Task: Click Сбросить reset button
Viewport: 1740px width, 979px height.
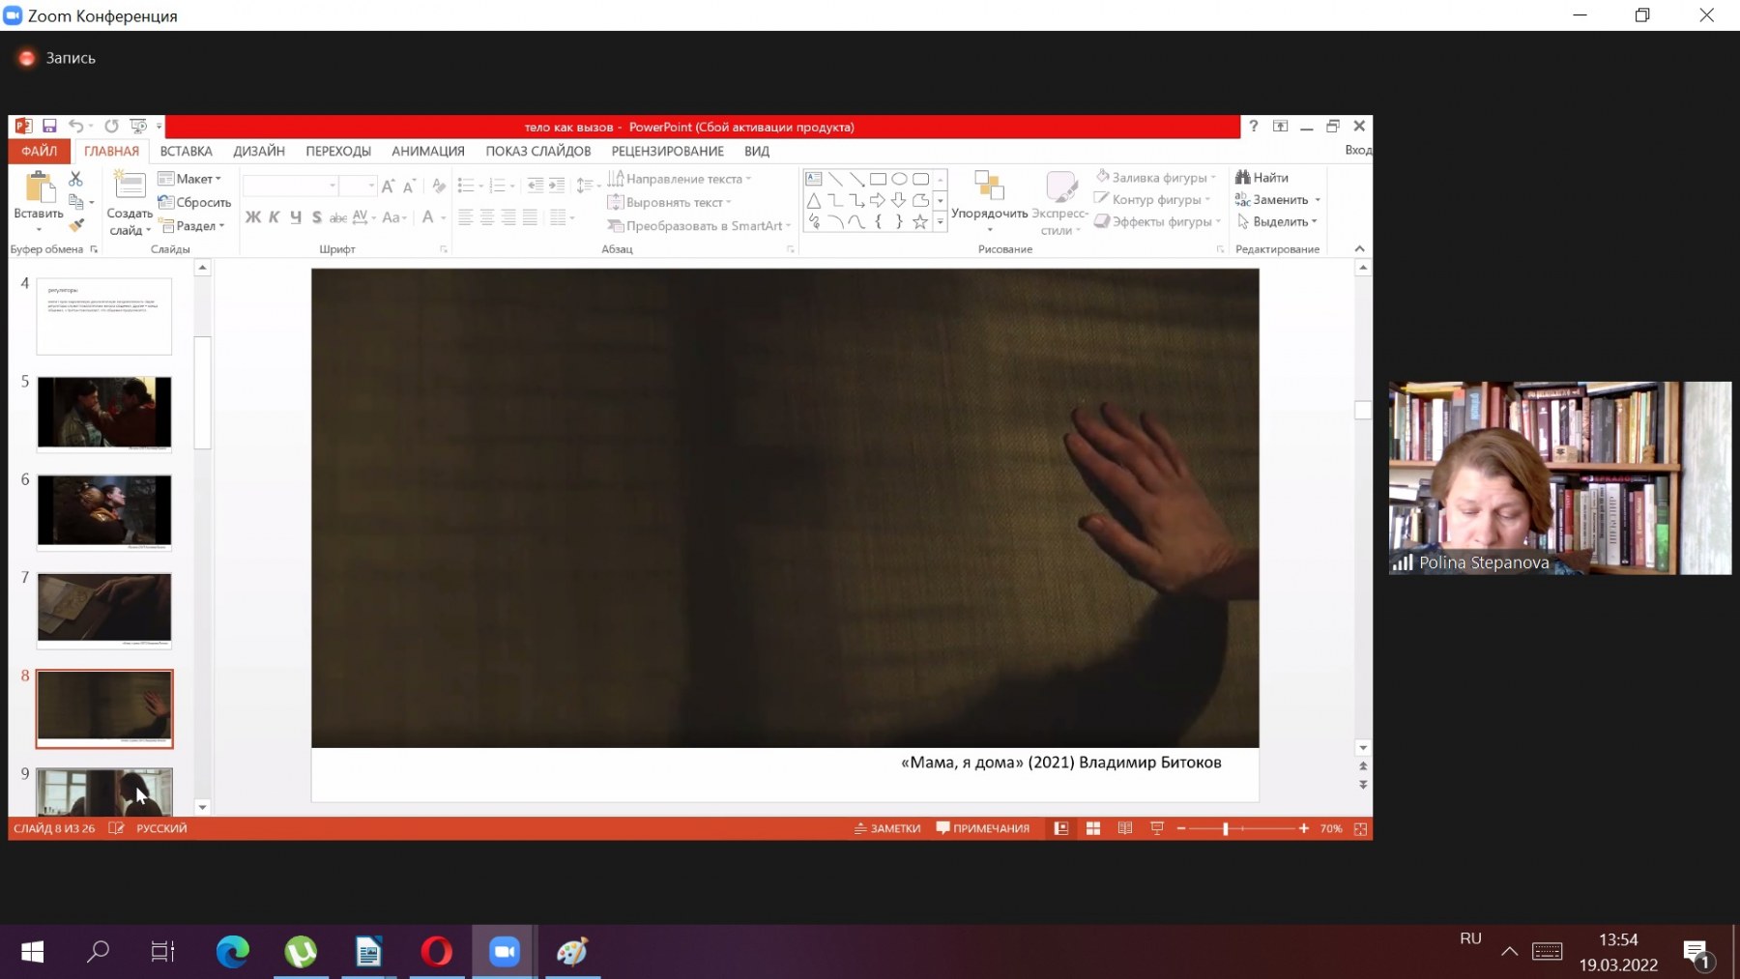Action: pyautogui.click(x=194, y=202)
